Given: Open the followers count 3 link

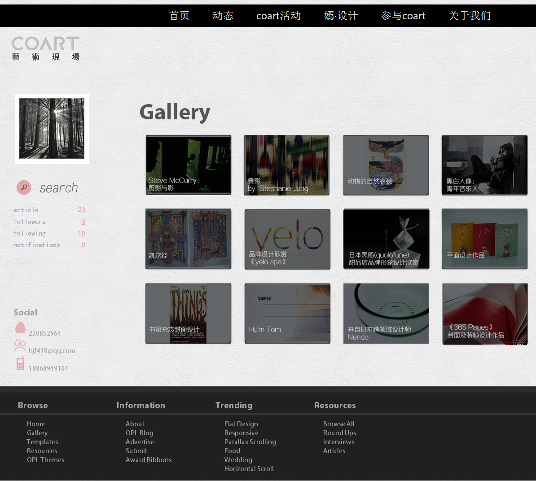Looking at the screenshot, I should (x=83, y=221).
